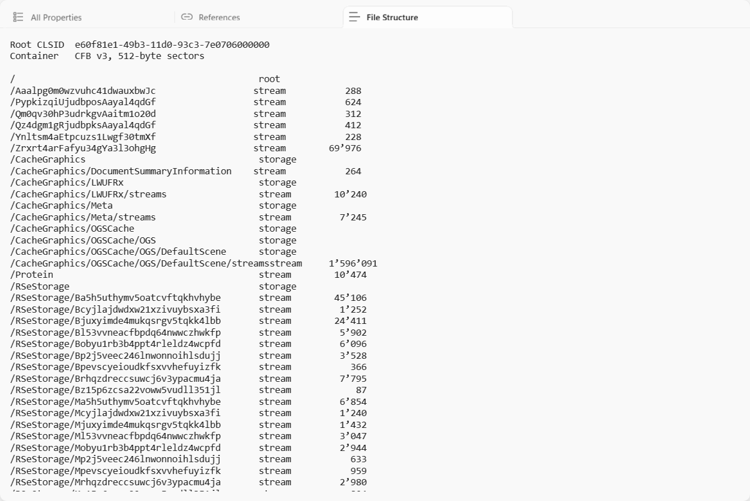The width and height of the screenshot is (750, 501).
Task: Click the Root CLSID value text
Action: coord(172,44)
